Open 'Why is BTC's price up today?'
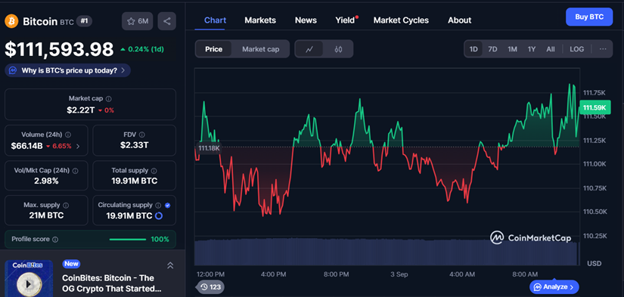This screenshot has height=297, width=624. click(67, 70)
